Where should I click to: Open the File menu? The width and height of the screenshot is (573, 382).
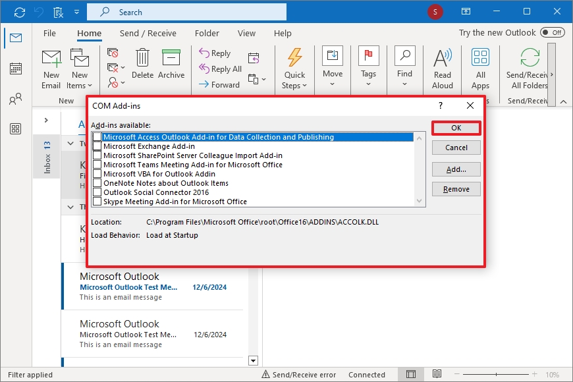[49, 34]
